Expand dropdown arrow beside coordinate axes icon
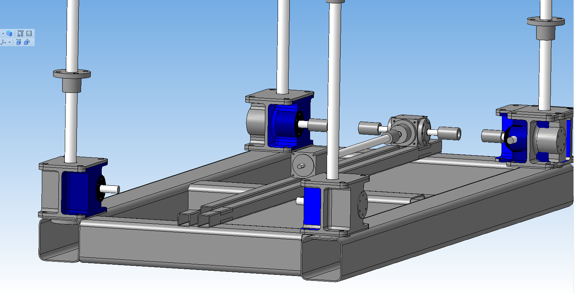 click(x=10, y=42)
